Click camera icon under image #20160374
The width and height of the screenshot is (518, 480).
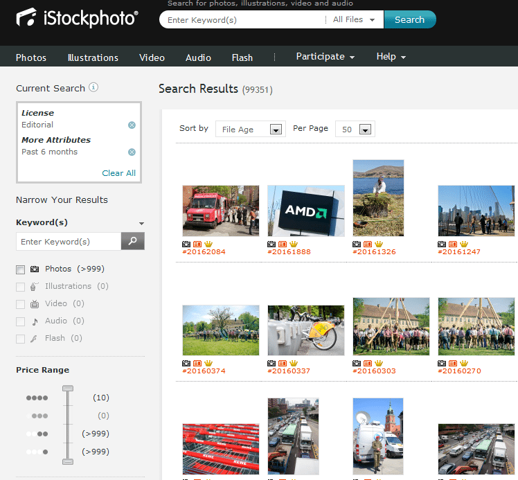(186, 364)
